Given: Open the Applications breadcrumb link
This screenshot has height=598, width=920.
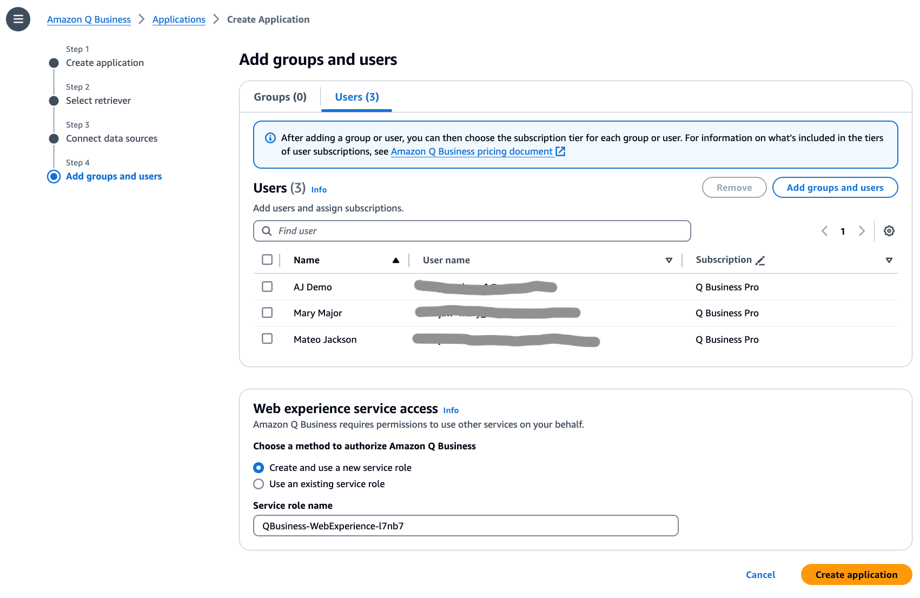Looking at the screenshot, I should pos(179,19).
